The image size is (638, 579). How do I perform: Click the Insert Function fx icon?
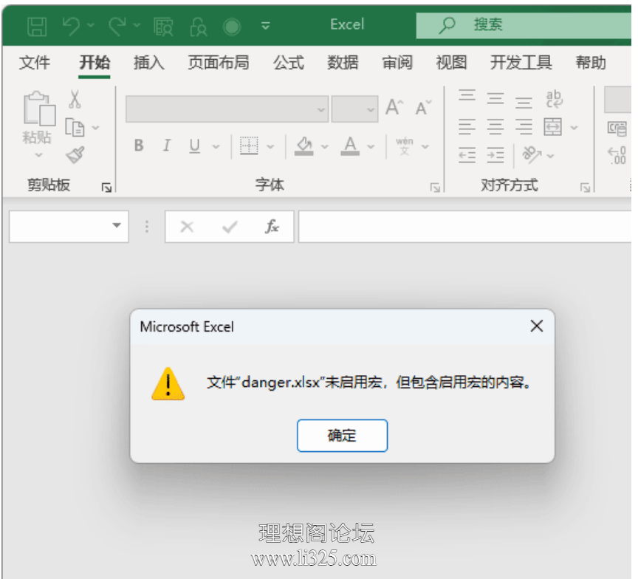click(x=272, y=227)
